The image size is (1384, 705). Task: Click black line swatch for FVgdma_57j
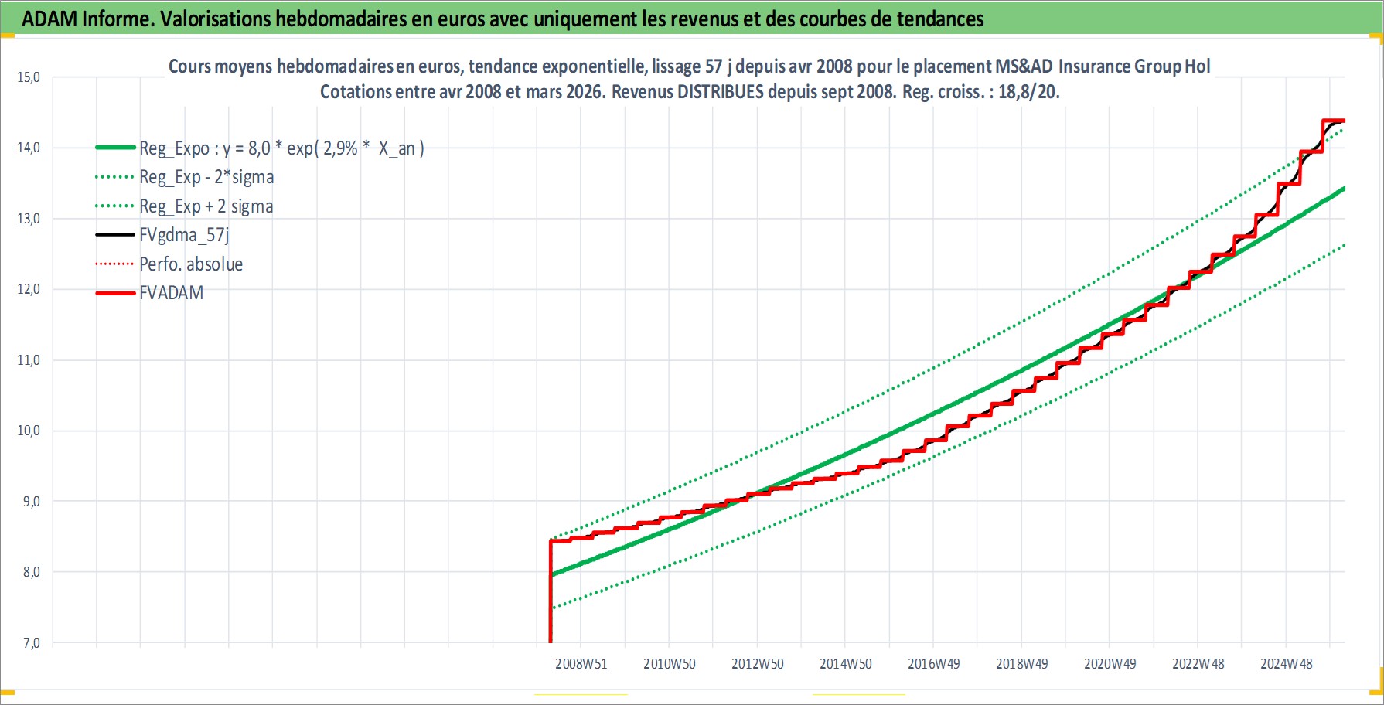(x=115, y=235)
